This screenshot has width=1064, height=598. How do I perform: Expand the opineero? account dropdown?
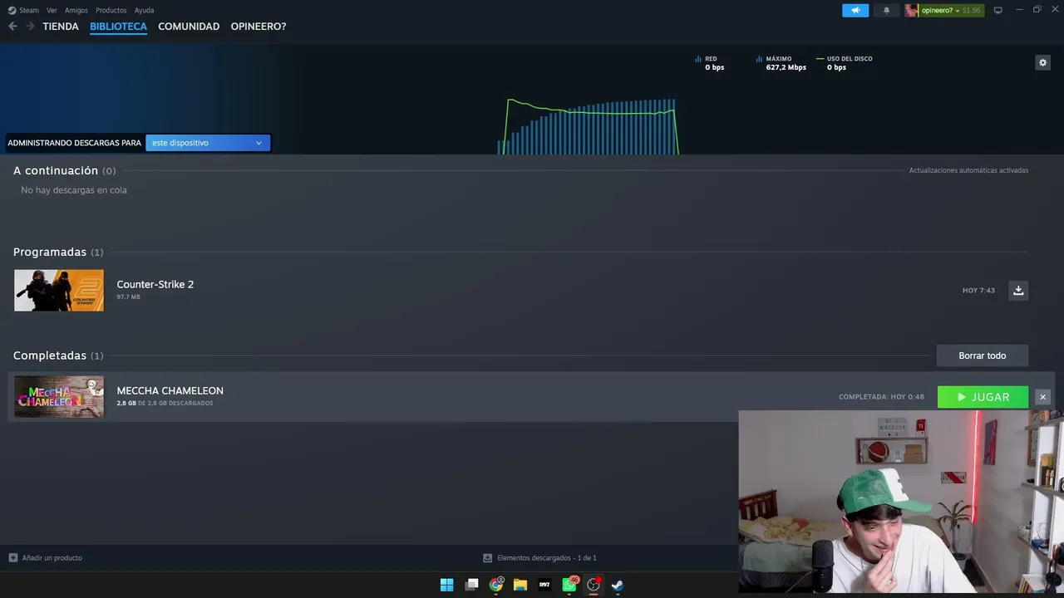(x=940, y=10)
